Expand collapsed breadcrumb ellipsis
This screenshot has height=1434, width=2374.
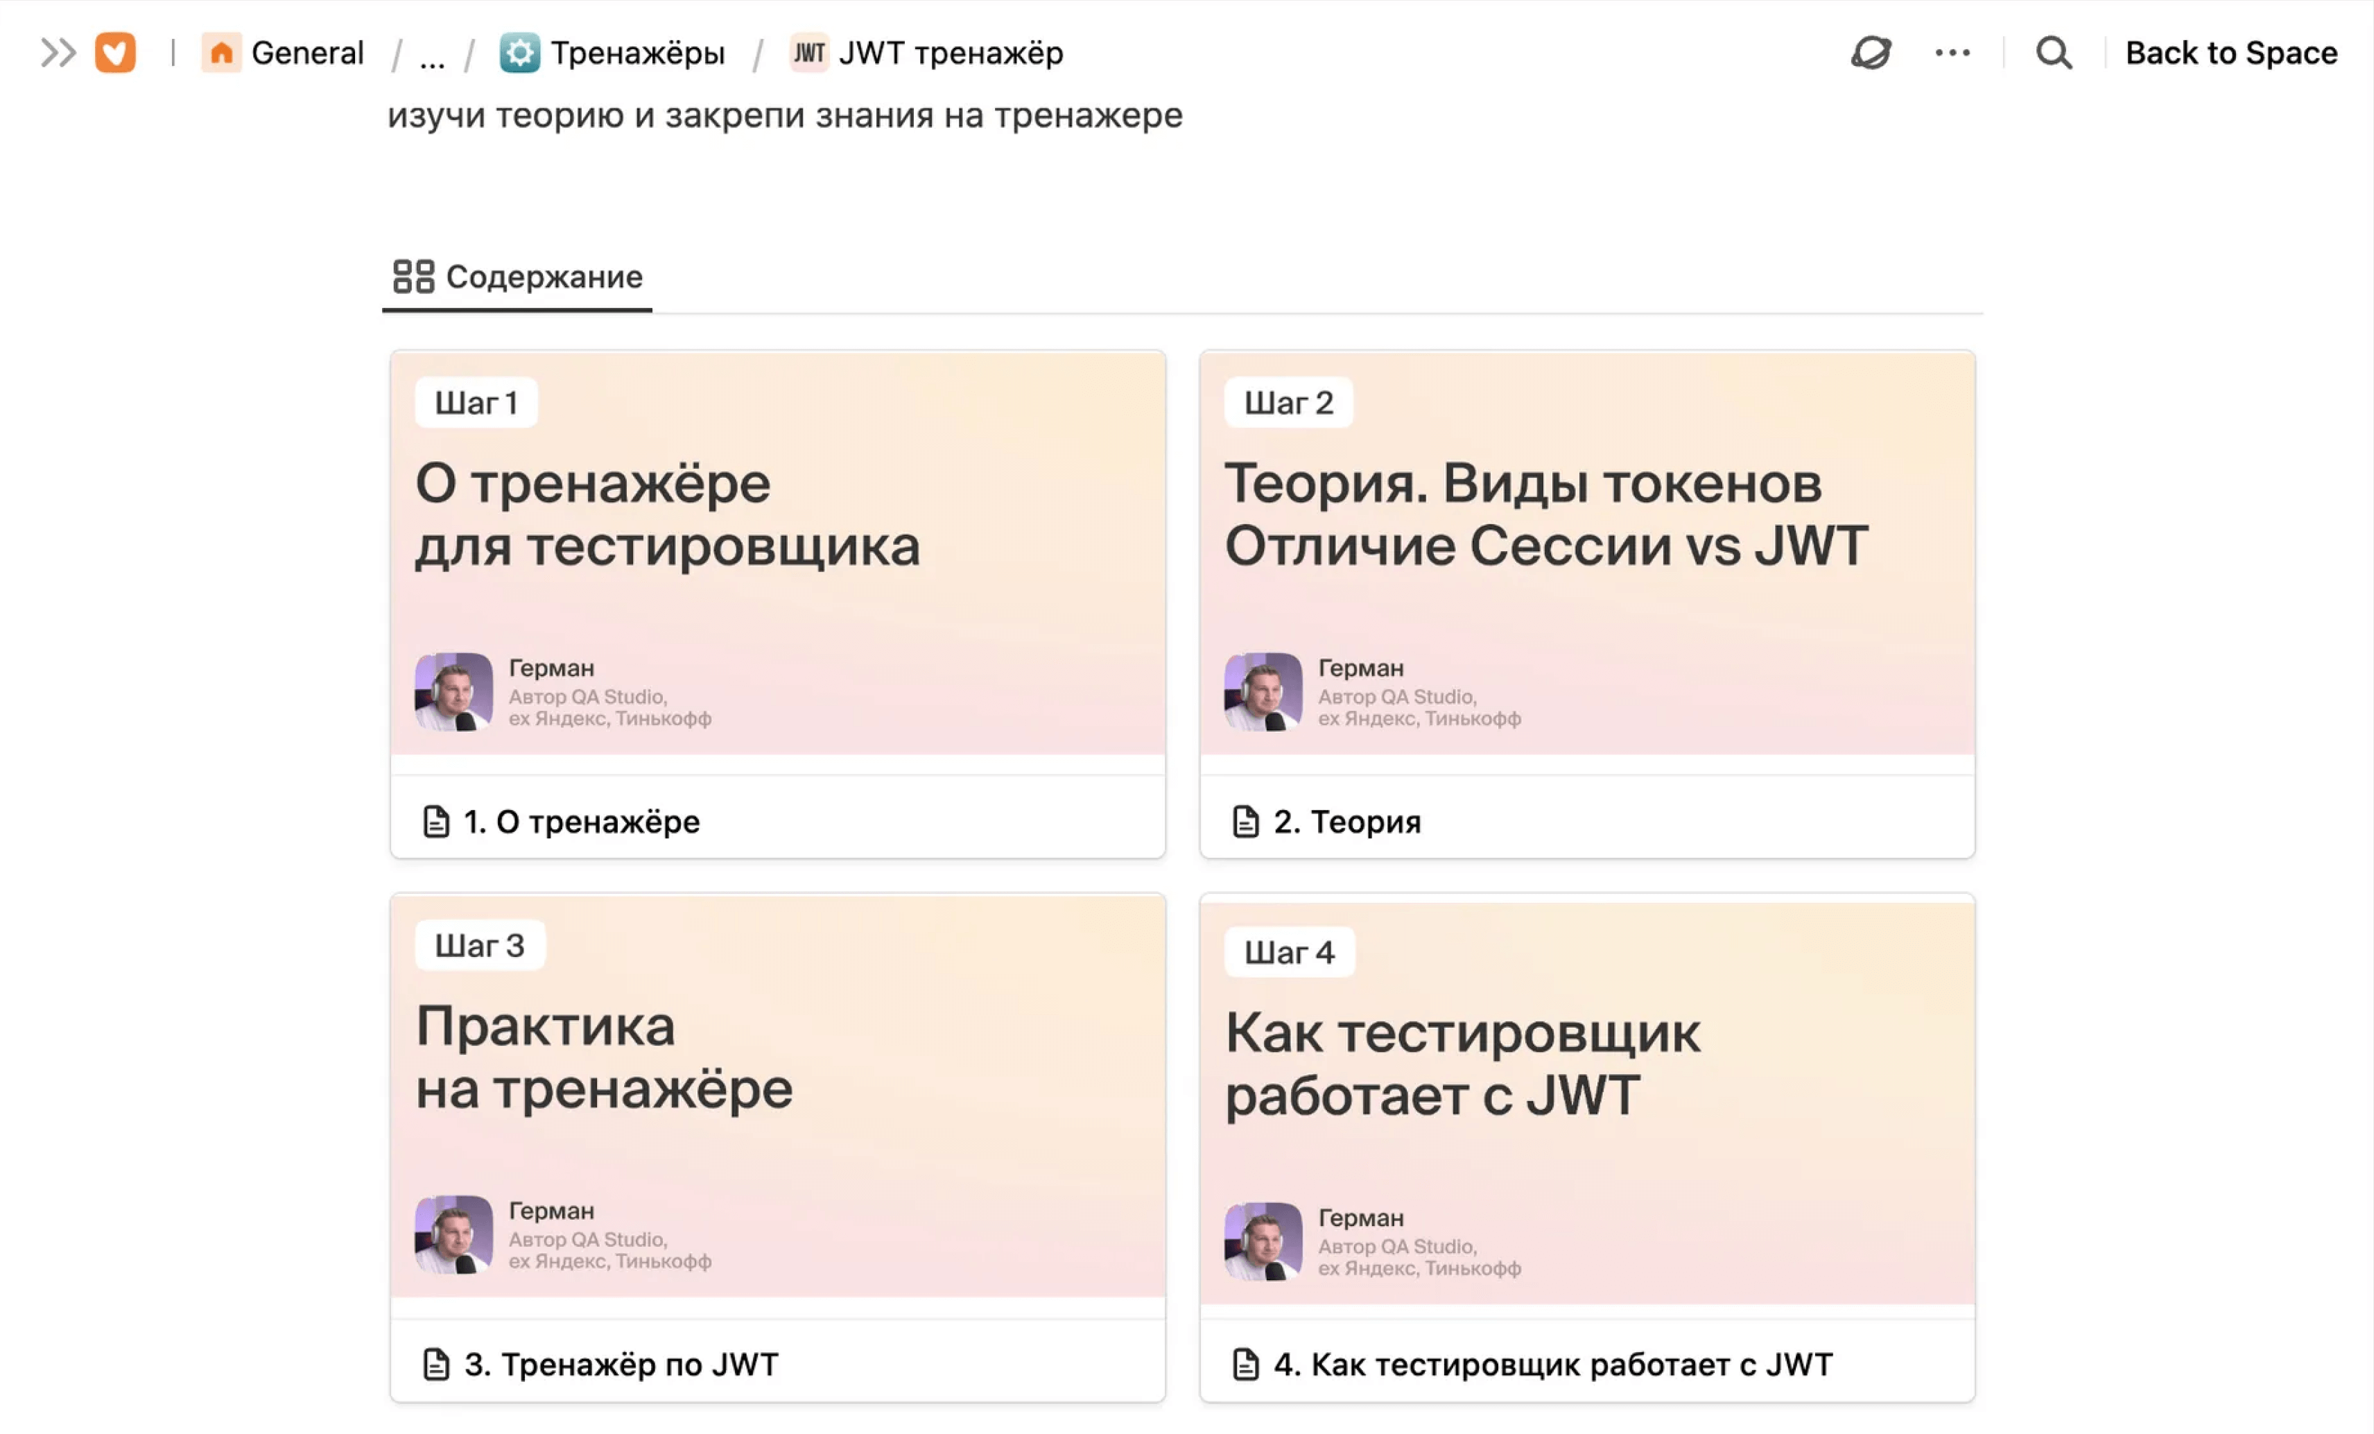(432, 54)
